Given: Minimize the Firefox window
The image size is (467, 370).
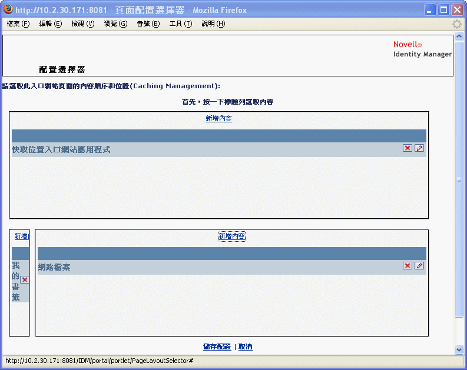Looking at the screenshot, I should click(x=429, y=10).
